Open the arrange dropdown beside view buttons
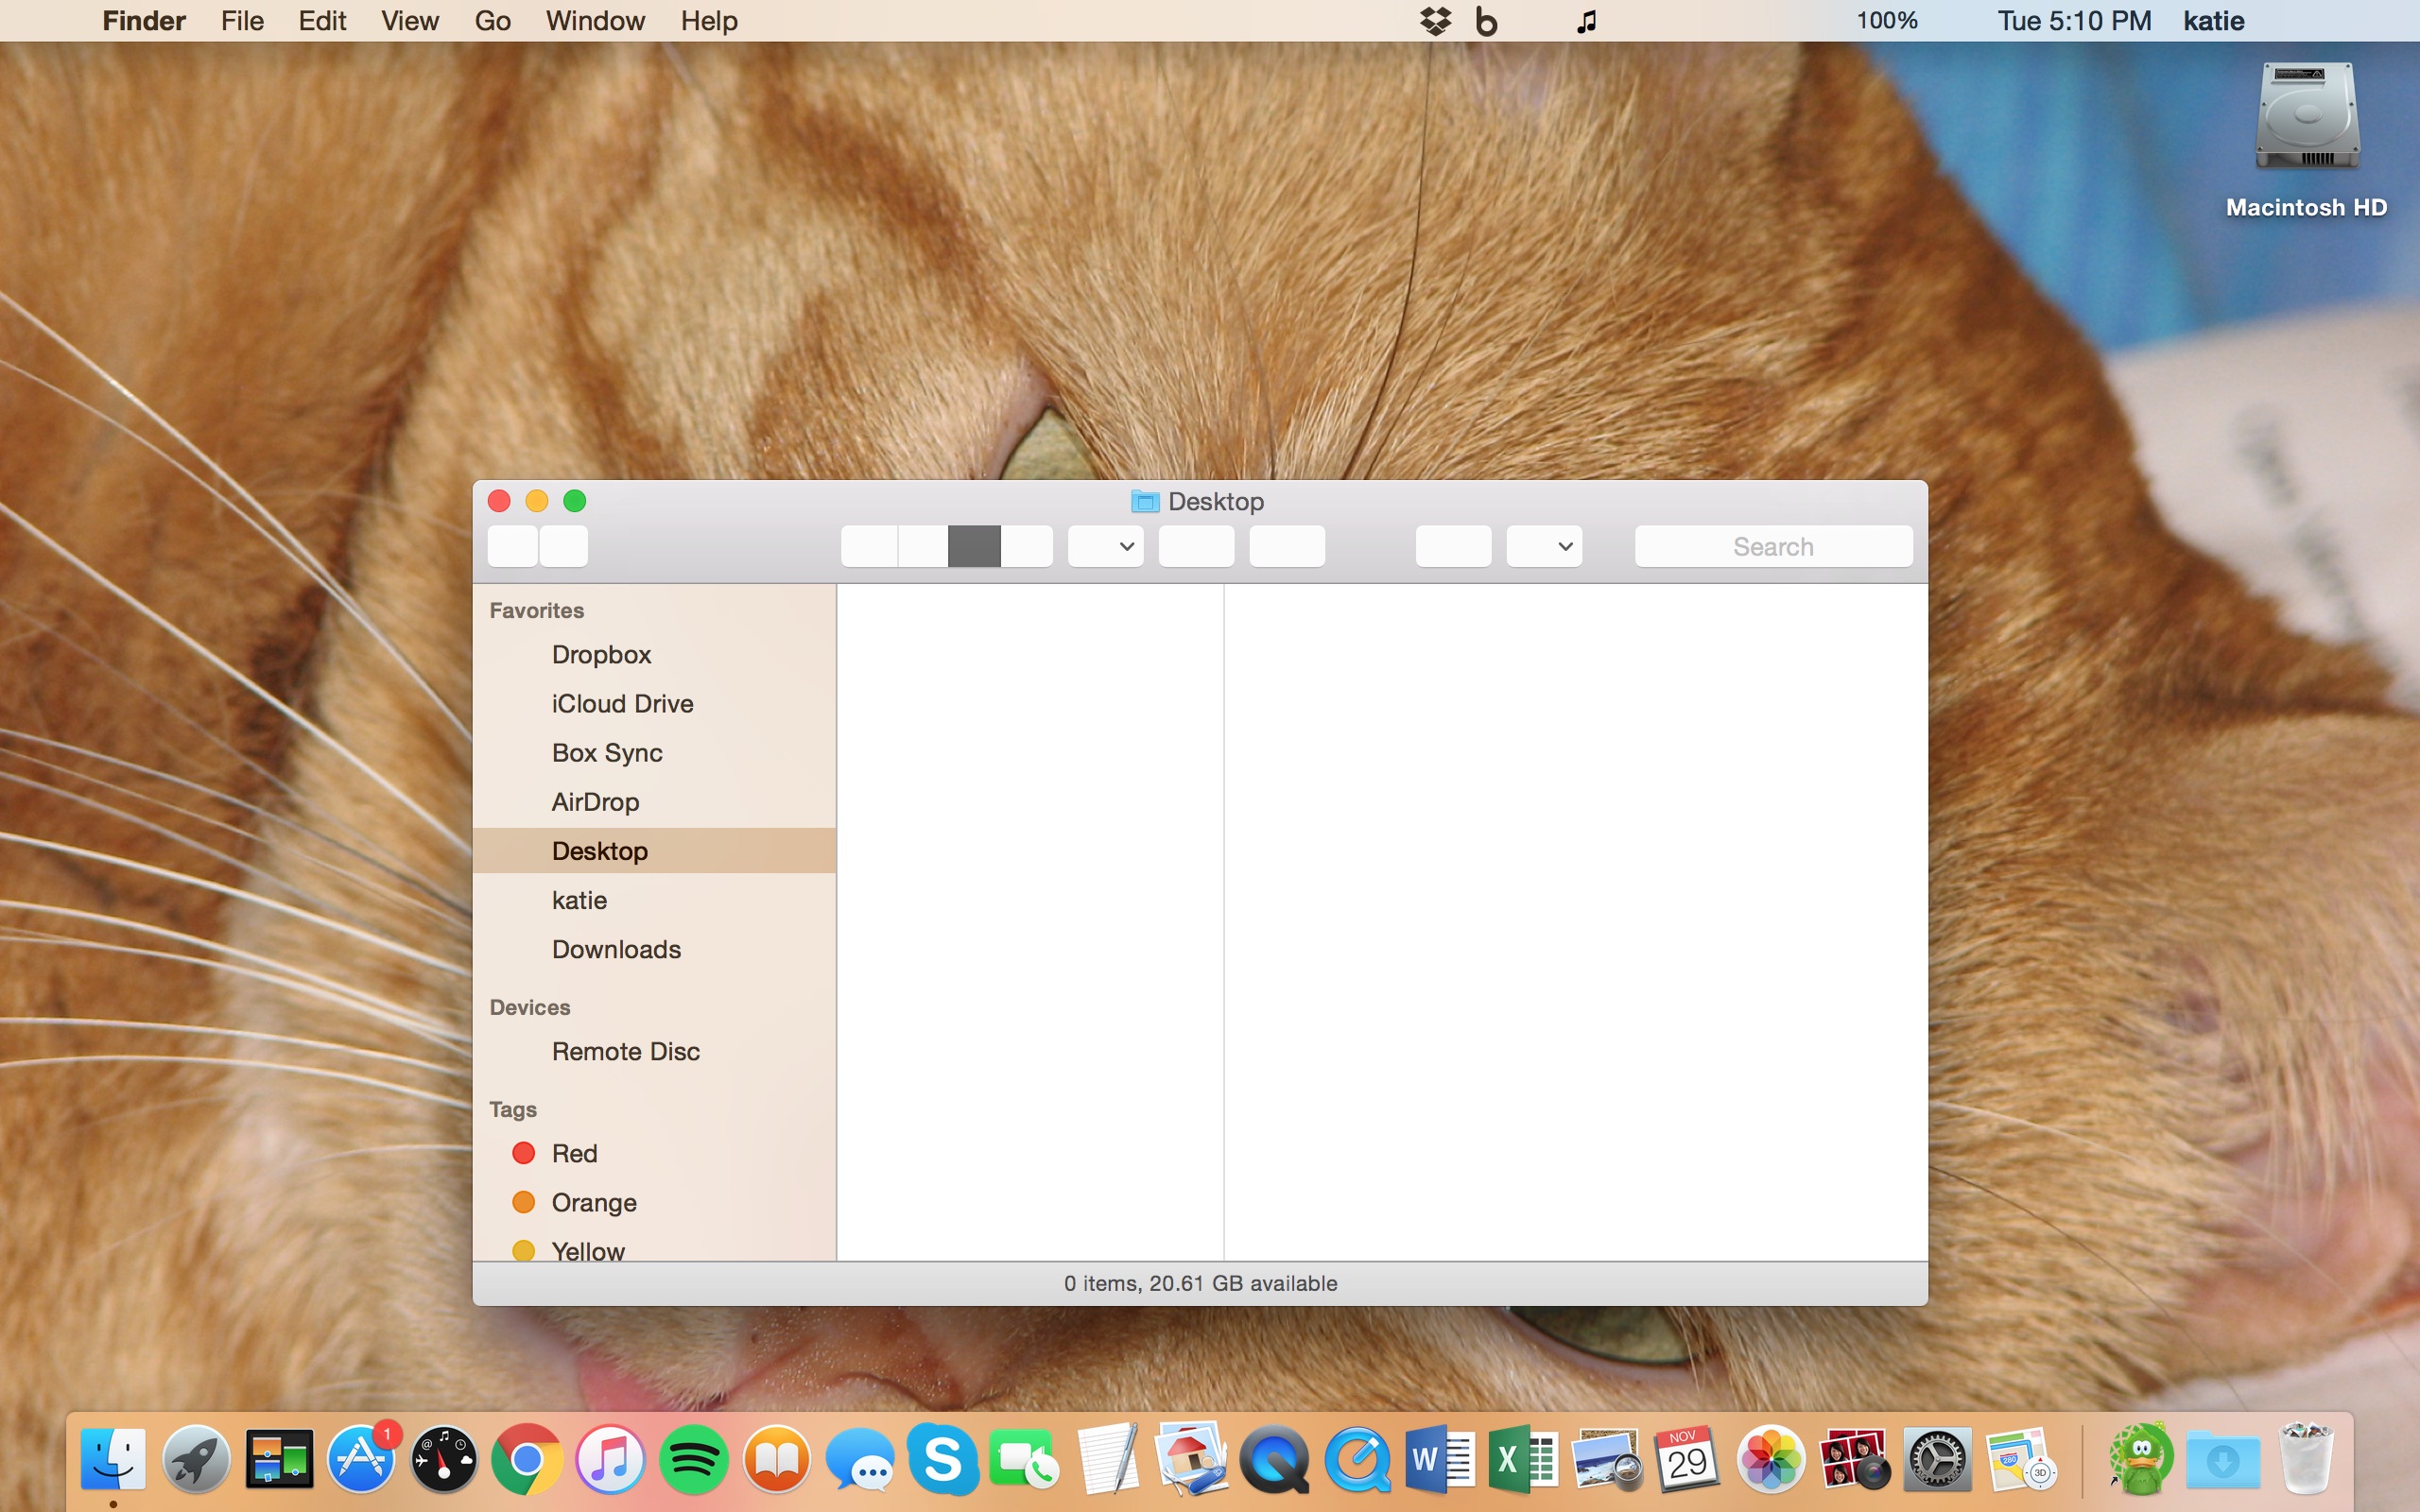This screenshot has height=1512, width=2420. click(1105, 546)
